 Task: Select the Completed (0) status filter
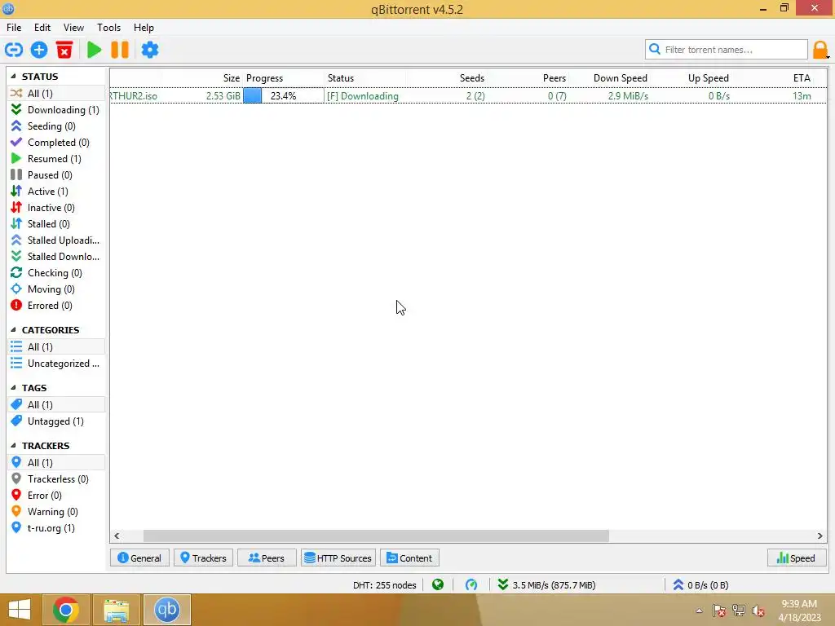pos(56,142)
